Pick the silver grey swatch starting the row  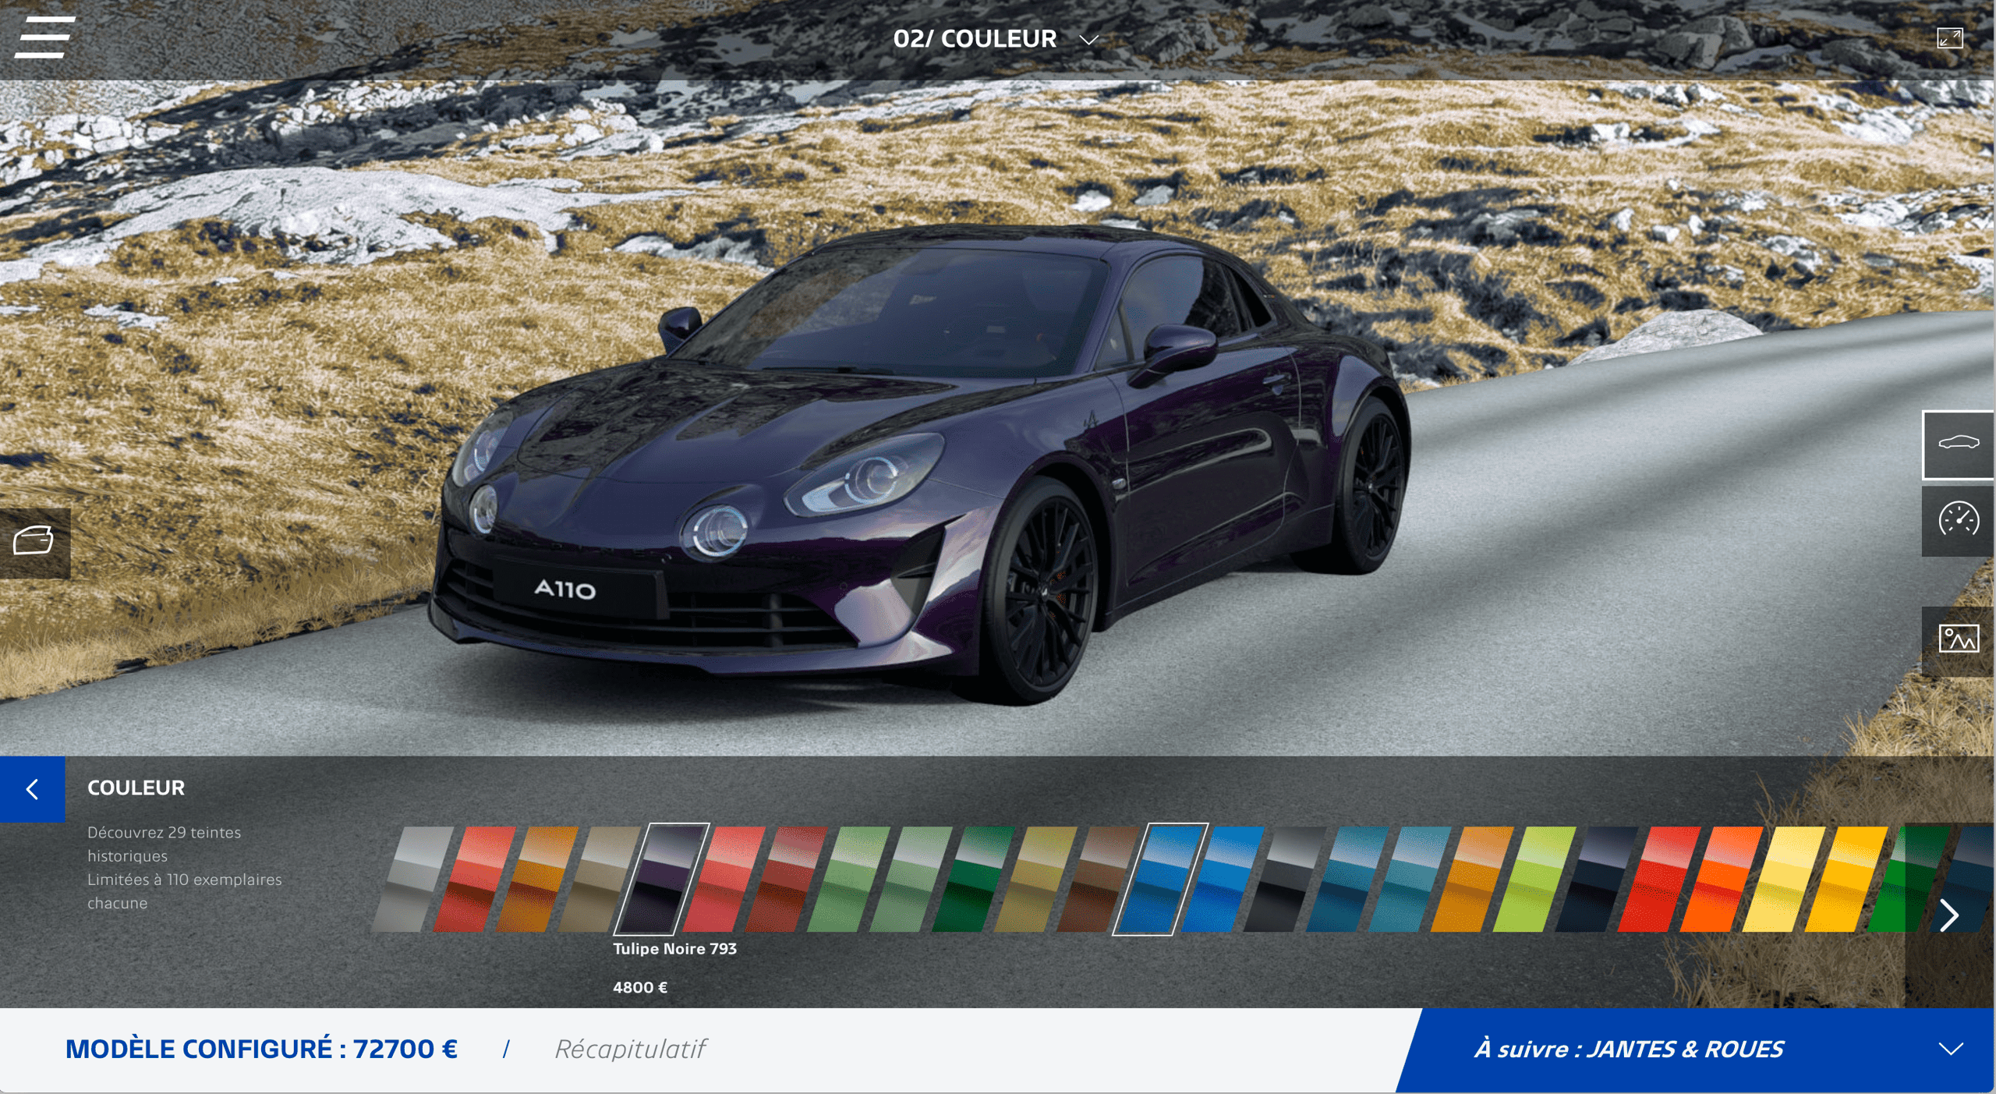pos(413,879)
